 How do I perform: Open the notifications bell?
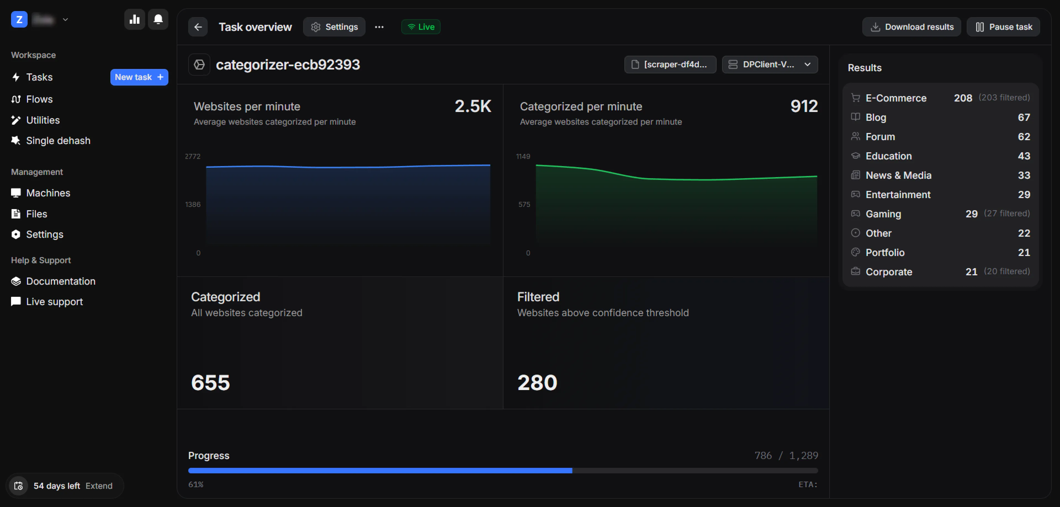[158, 19]
